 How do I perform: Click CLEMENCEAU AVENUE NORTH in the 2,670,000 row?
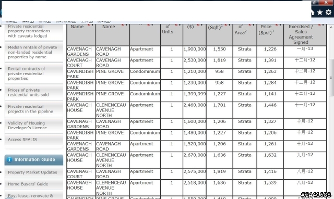(x=111, y=160)
